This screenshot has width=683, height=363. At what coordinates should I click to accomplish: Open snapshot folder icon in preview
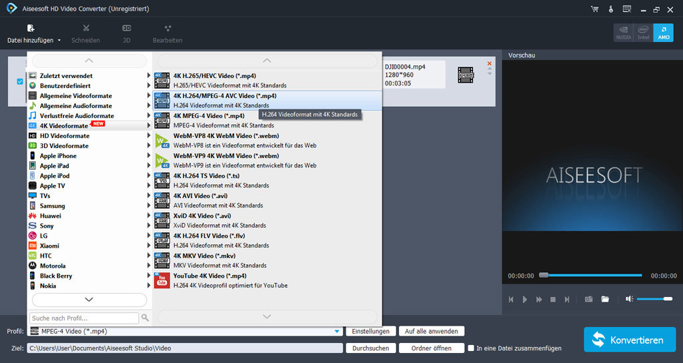[x=605, y=300]
